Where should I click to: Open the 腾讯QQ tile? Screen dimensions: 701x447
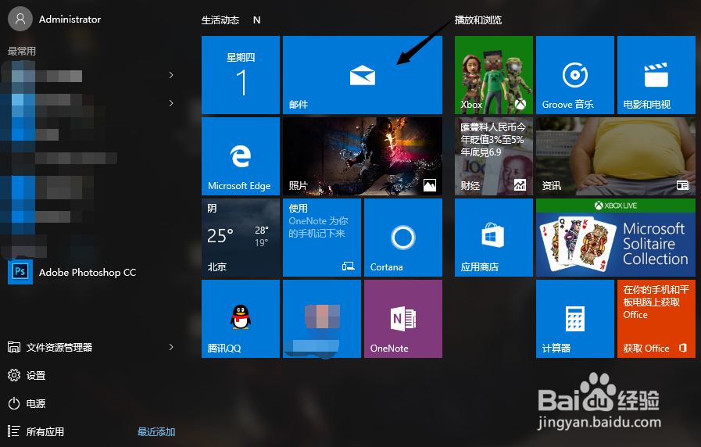click(241, 319)
